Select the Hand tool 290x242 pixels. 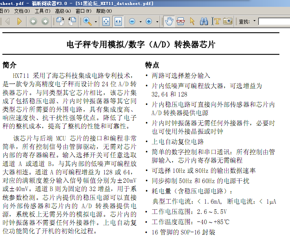[169, 21]
